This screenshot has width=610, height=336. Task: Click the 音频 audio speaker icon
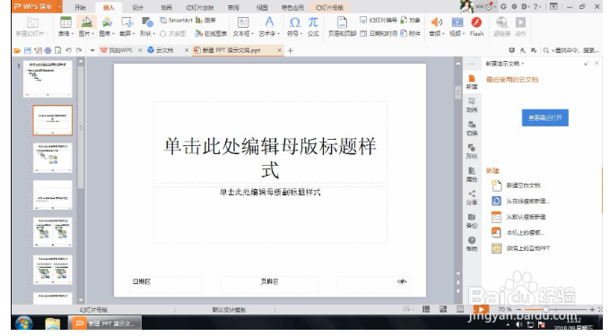pyautogui.click(x=437, y=22)
